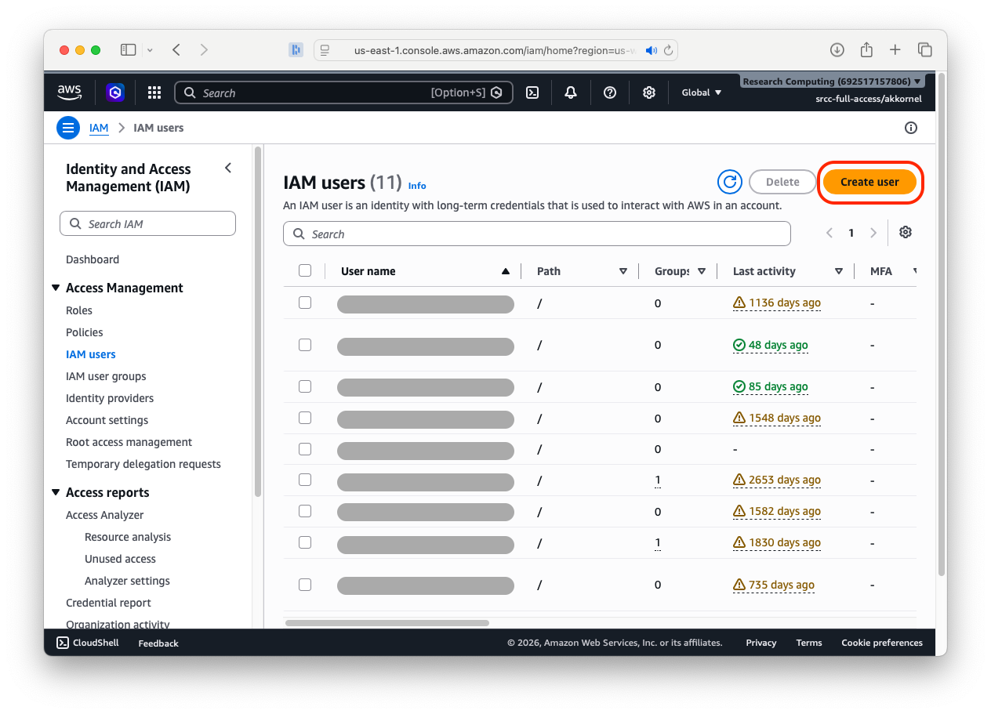Open the Global region dropdown
This screenshot has height=714, width=991.
coord(701,92)
